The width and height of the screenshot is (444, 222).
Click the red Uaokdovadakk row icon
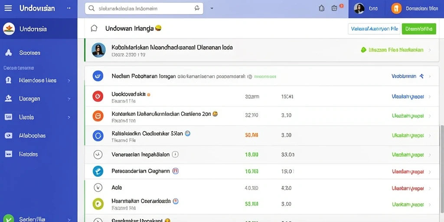tap(98, 97)
